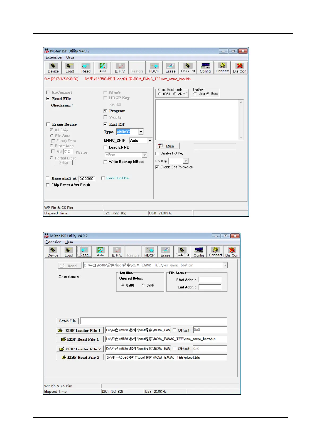Screen dimensions: 316x447
Task: Click pressed Read icon in lower window toolbar
Action: click(84, 252)
